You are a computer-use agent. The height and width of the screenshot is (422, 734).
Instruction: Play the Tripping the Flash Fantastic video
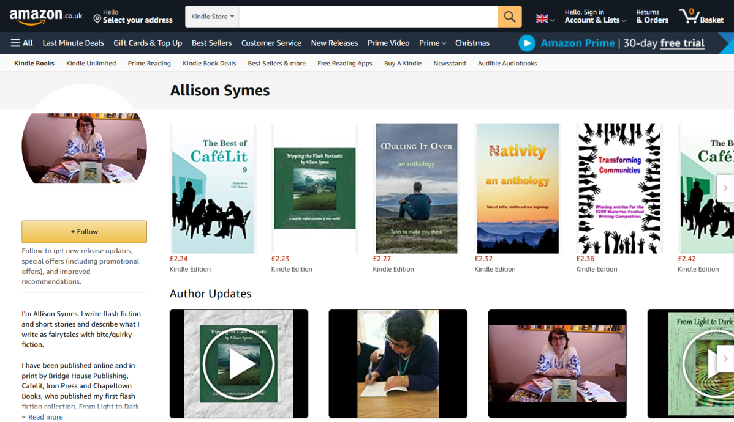(239, 364)
